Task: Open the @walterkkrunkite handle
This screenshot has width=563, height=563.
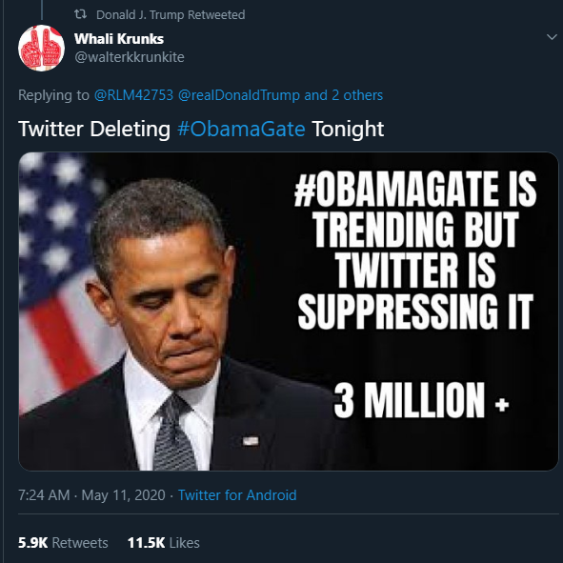Action: (x=130, y=57)
